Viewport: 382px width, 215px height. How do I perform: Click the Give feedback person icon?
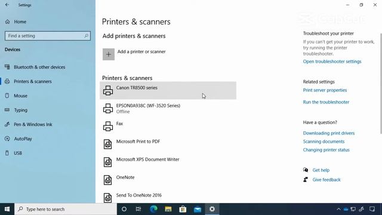click(x=306, y=180)
